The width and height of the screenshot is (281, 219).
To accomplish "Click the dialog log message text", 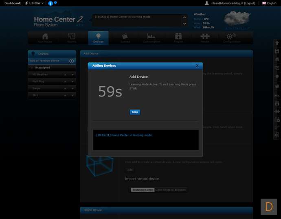I will (124, 135).
